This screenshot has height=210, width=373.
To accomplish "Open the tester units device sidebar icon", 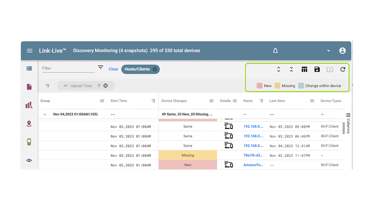I will click(29, 142).
